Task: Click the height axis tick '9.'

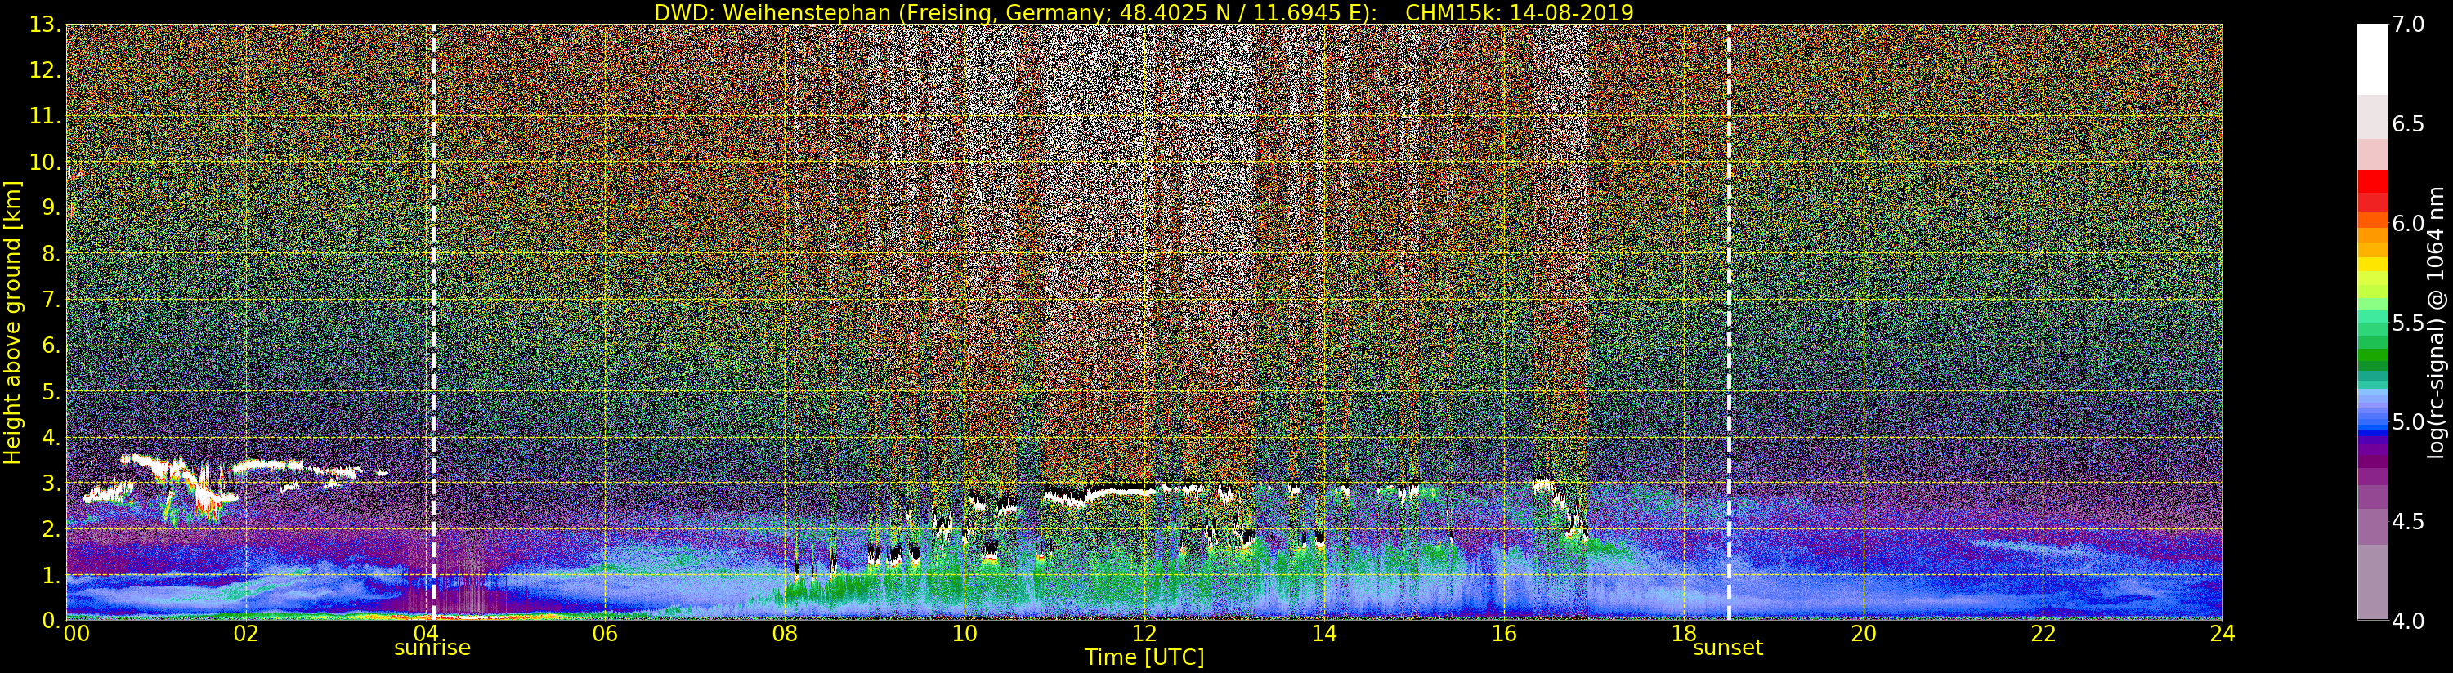Action: (51, 207)
